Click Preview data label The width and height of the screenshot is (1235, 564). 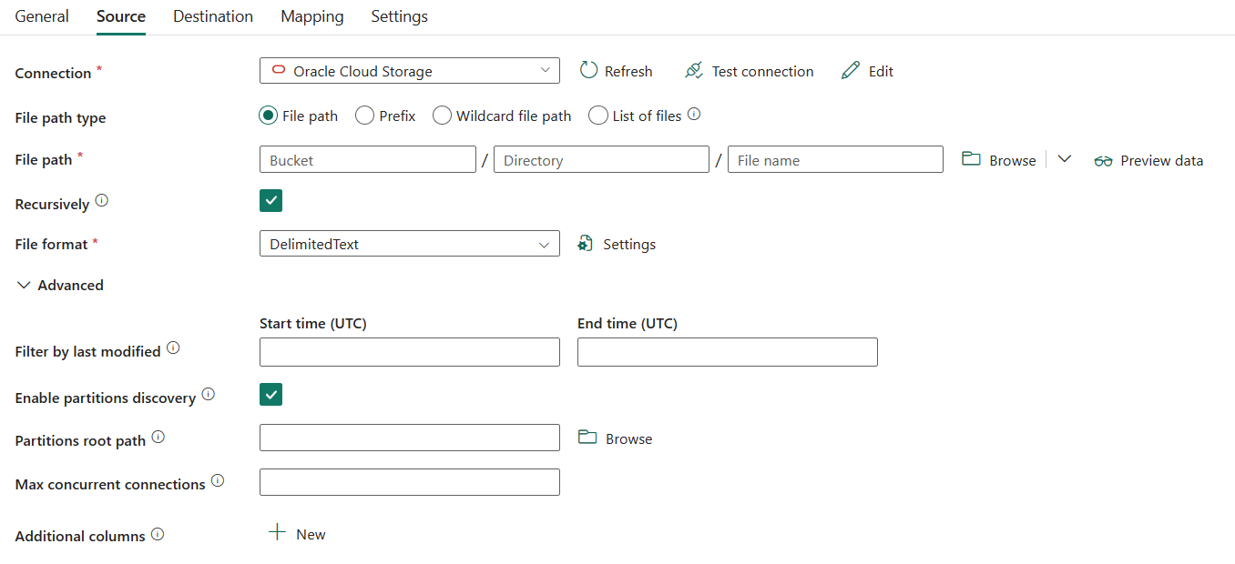click(1162, 160)
